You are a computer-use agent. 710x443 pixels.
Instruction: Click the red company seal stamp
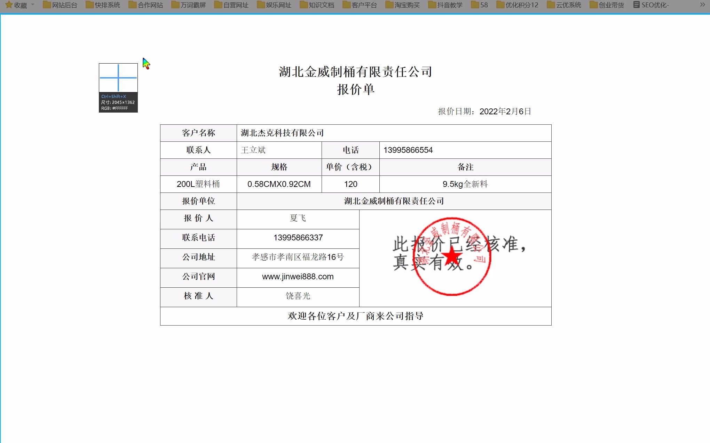(452, 256)
